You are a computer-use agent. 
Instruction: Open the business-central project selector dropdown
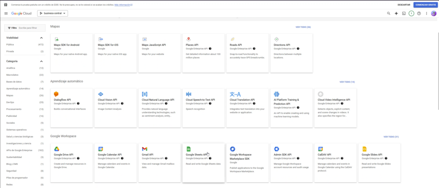52,13
